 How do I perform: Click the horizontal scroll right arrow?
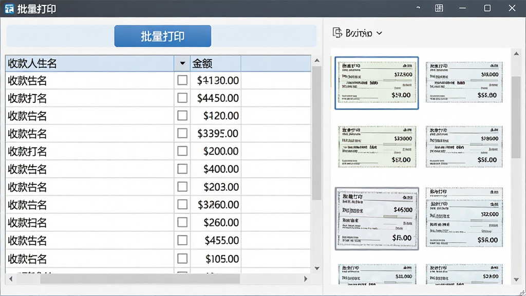point(306,279)
